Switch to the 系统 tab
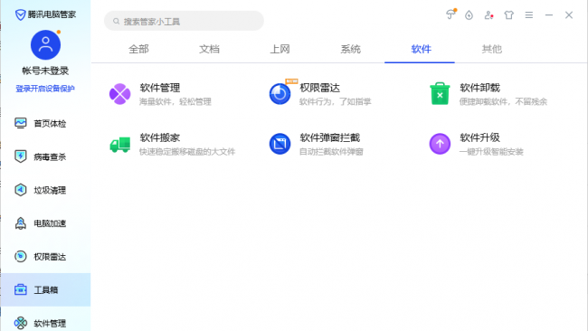Viewport: 588px width, 331px height. [x=350, y=49]
